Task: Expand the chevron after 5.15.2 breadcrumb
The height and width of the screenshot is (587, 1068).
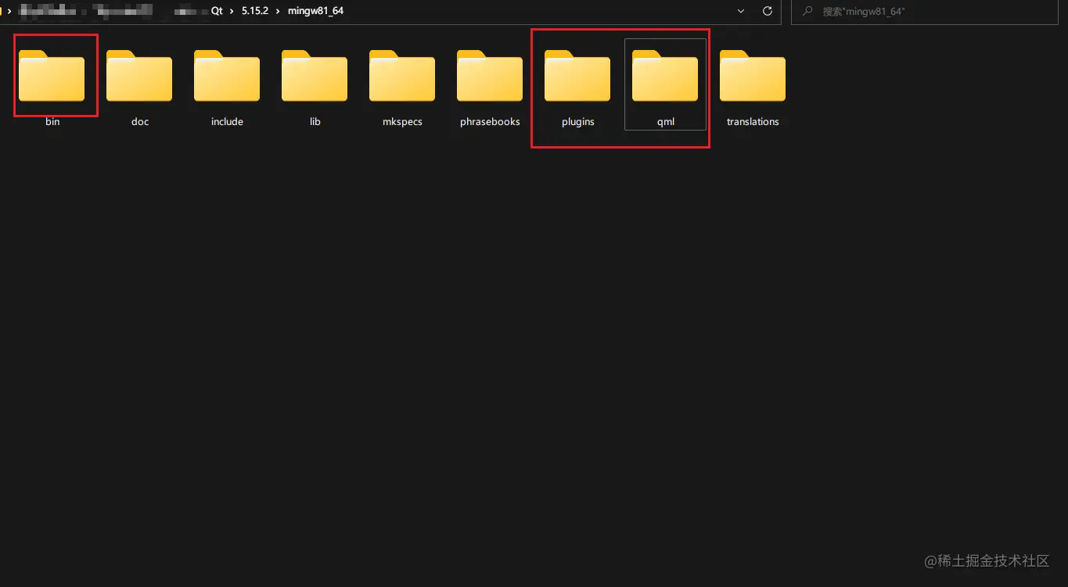Action: [278, 11]
